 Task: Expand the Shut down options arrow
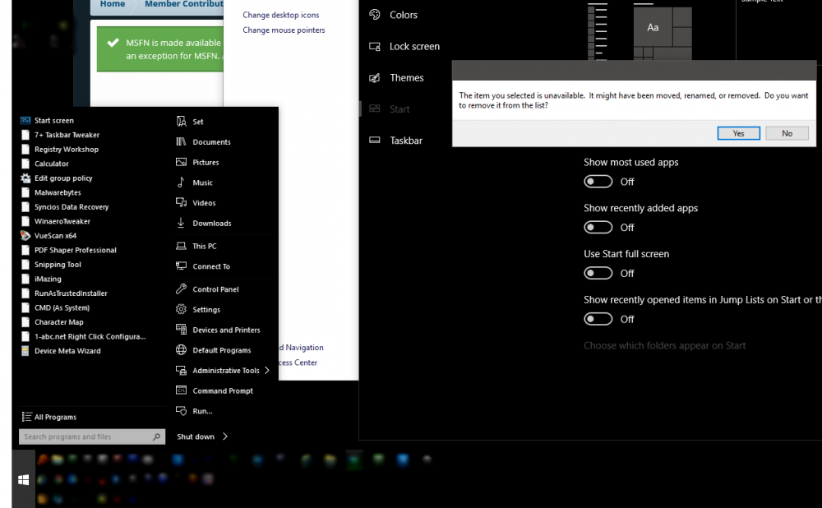coord(225,436)
